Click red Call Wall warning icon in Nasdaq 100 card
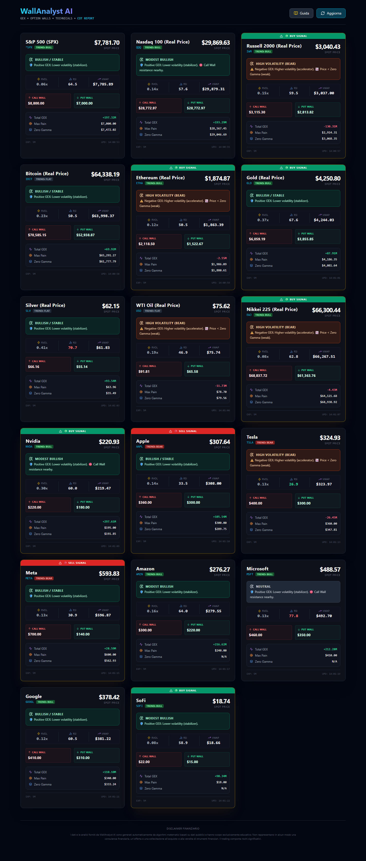This screenshot has width=366, height=861. 201,65
